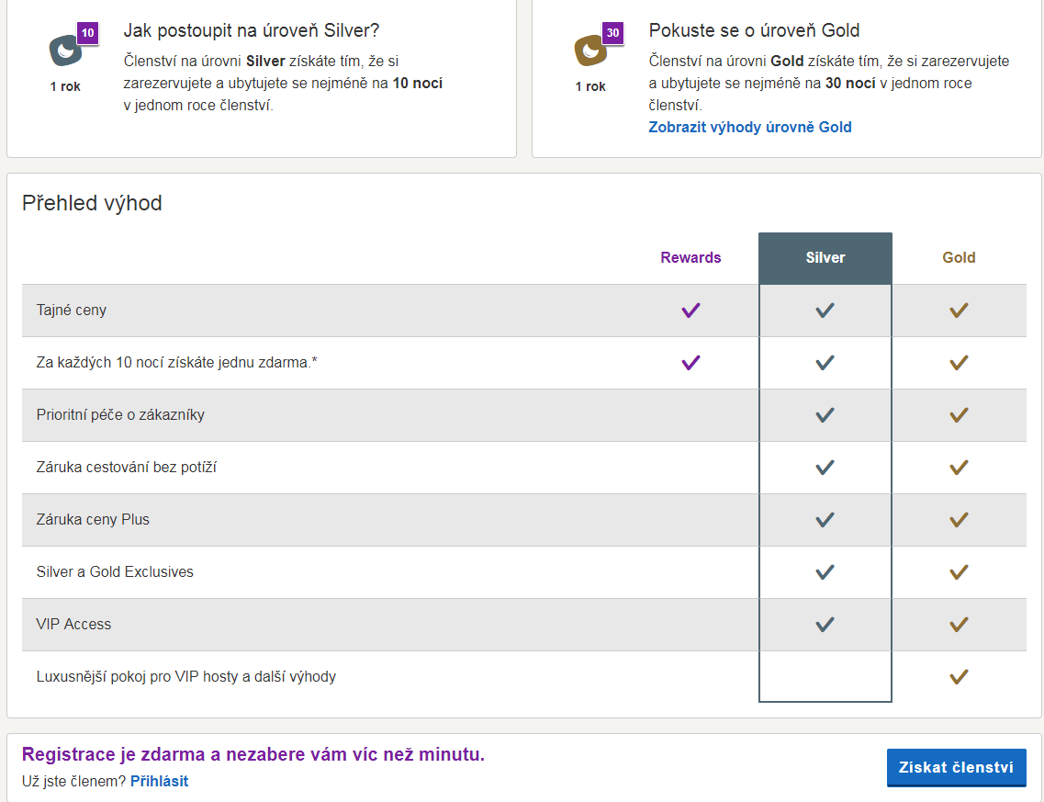
Task: Click the Tajné ceny benefit row label
Action: point(72,311)
